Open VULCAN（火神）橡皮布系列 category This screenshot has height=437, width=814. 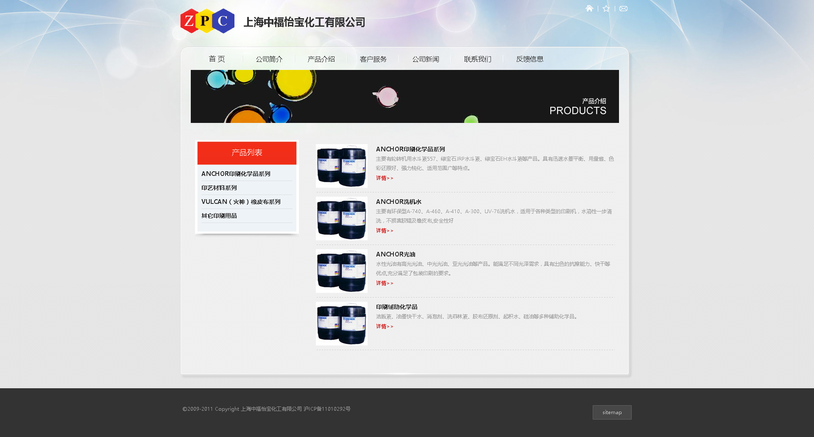[241, 202]
